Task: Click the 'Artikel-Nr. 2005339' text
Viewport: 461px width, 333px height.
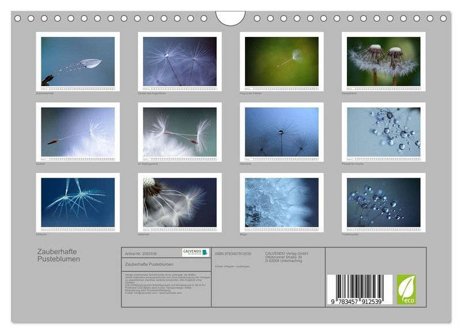Action: pyautogui.click(x=141, y=253)
